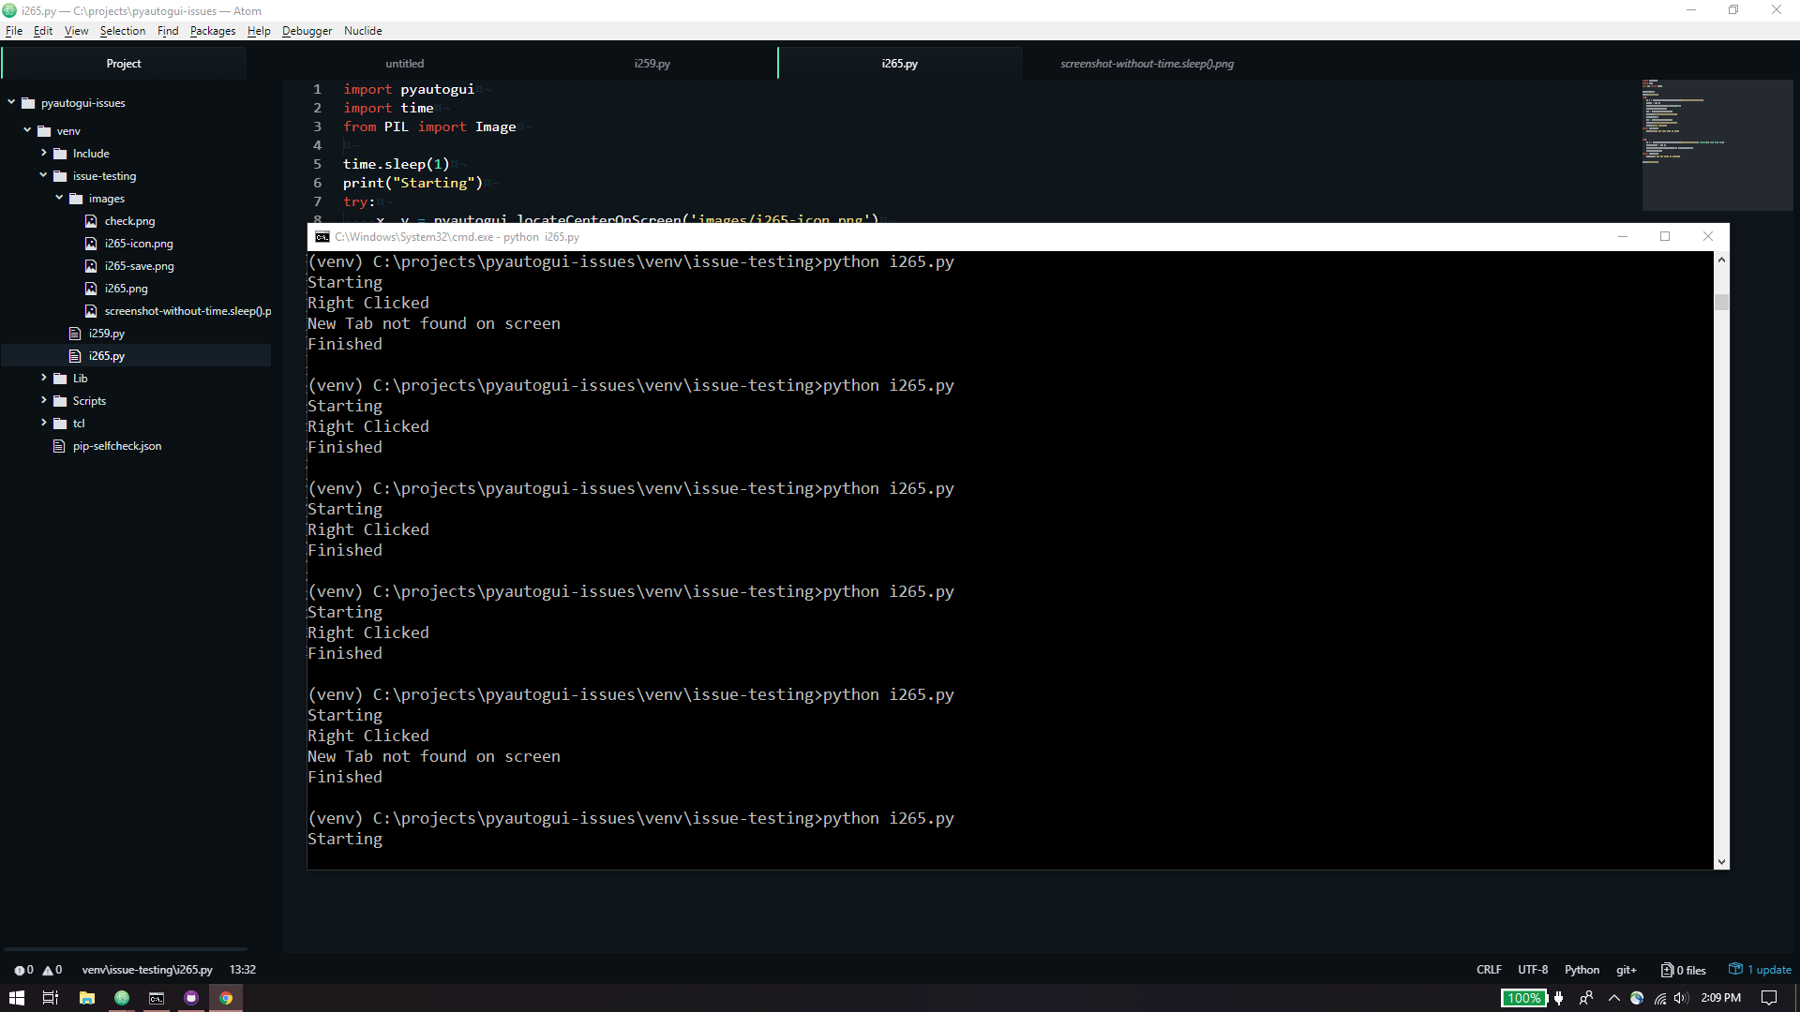Collapse the images folder
The width and height of the screenshot is (1800, 1012).
(x=59, y=198)
